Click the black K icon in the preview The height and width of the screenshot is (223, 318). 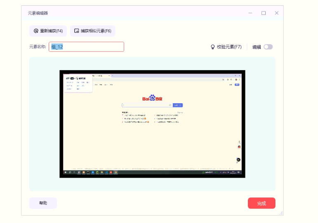click(238, 159)
